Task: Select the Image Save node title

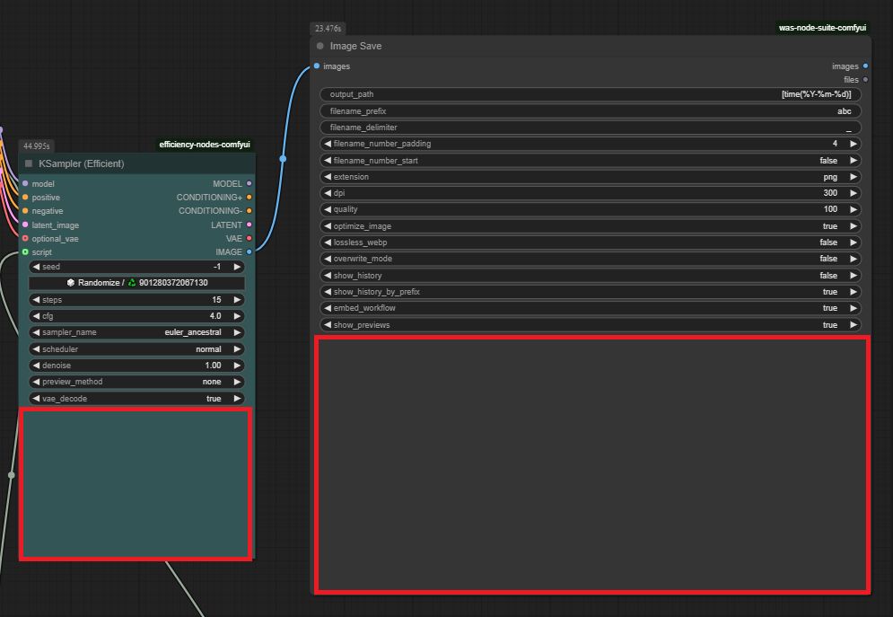Action: tap(356, 46)
